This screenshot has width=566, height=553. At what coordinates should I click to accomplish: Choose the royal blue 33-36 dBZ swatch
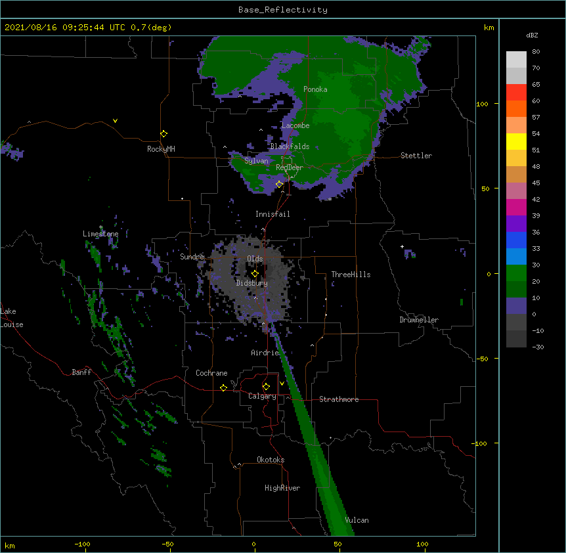coord(516,240)
